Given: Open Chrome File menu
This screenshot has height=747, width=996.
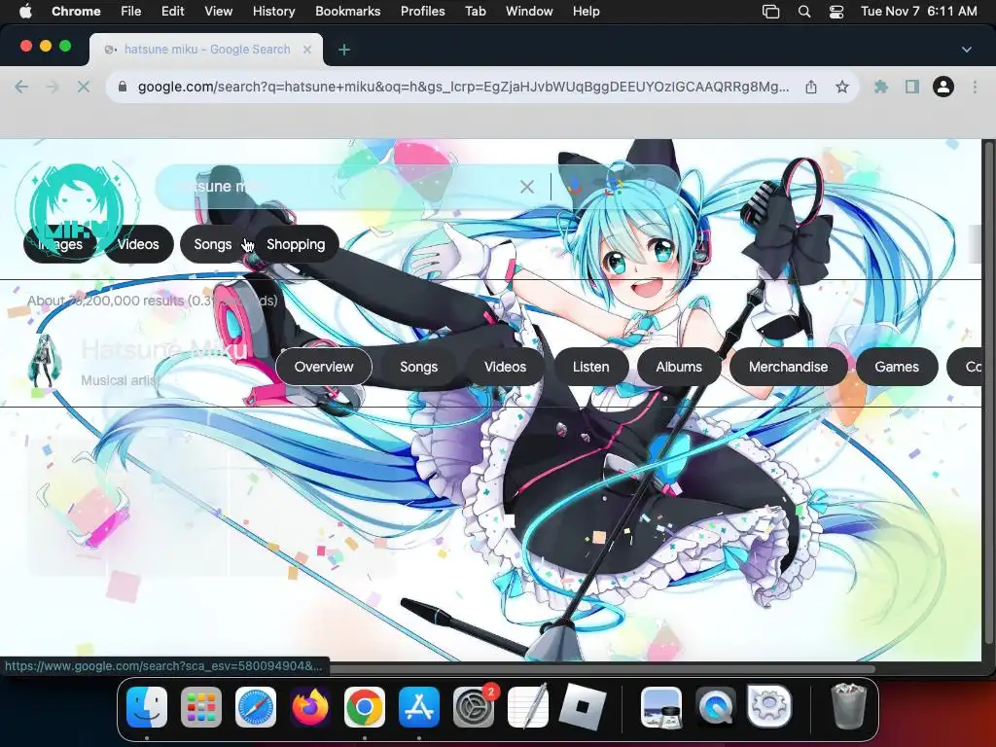Looking at the screenshot, I should [x=131, y=12].
